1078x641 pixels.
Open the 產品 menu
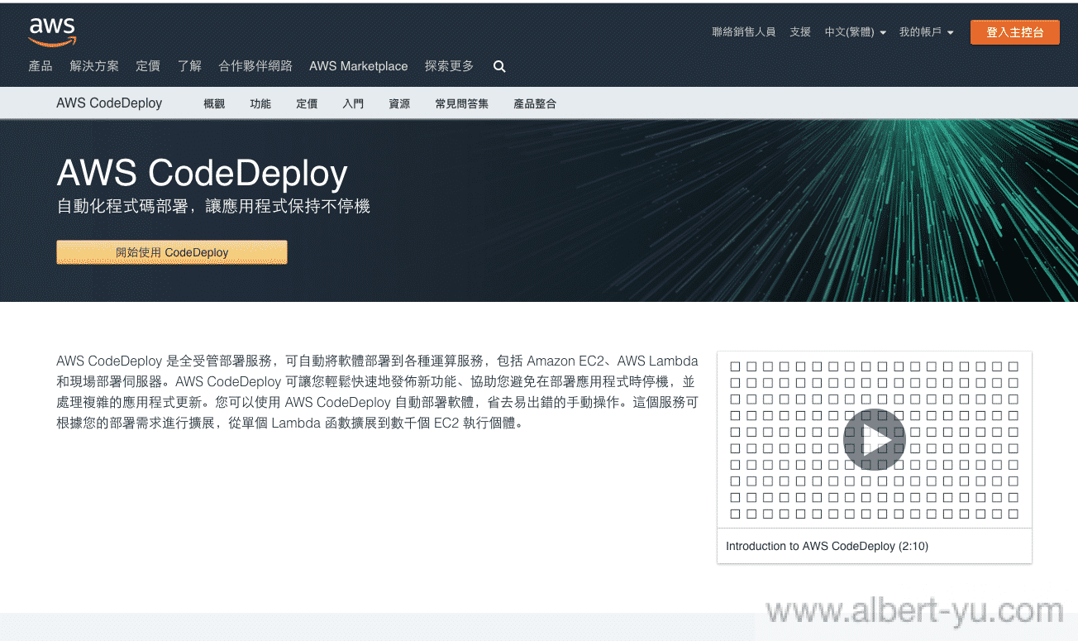point(41,66)
